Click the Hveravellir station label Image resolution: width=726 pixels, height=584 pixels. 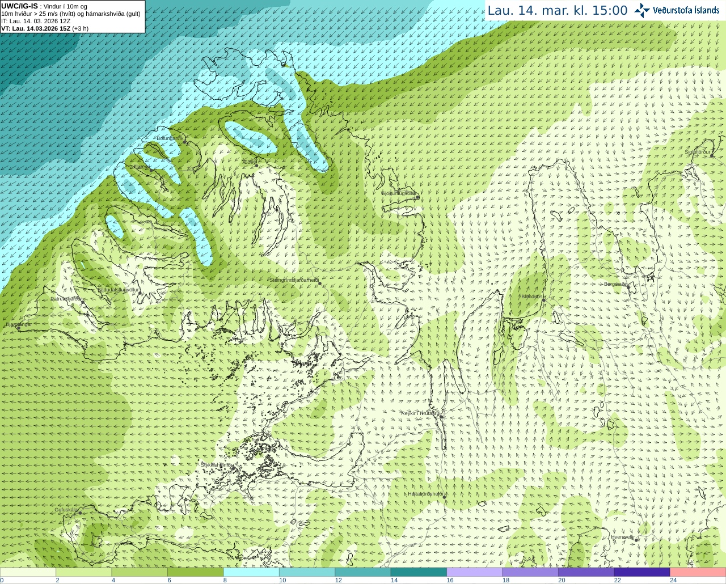coord(623,537)
